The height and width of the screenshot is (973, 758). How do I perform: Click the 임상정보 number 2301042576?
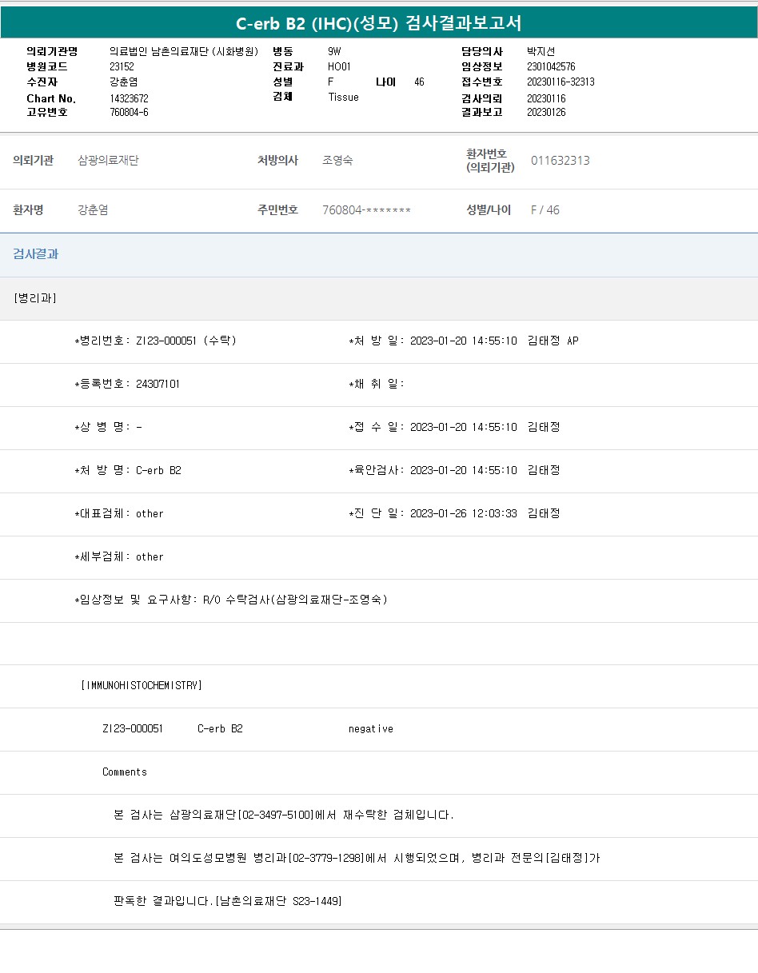point(551,66)
